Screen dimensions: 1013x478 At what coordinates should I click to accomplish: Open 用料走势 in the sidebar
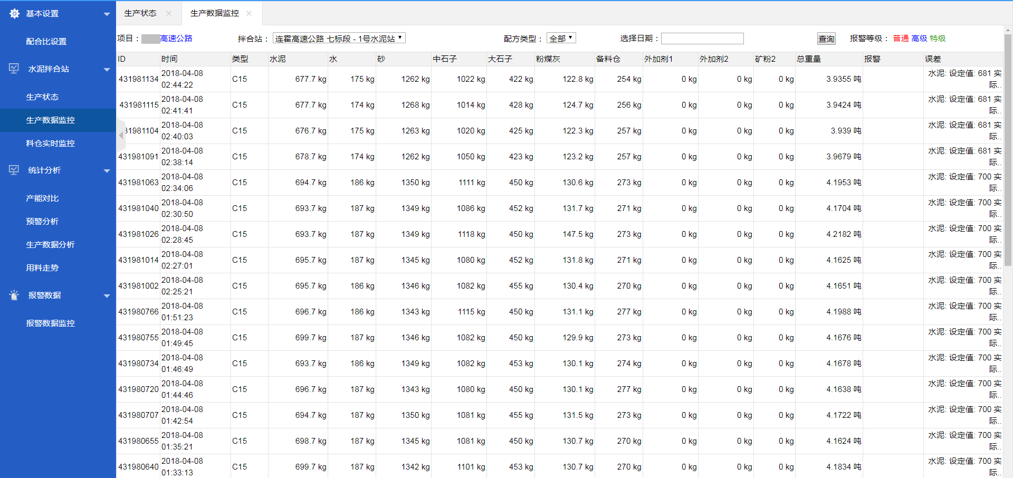click(x=42, y=267)
